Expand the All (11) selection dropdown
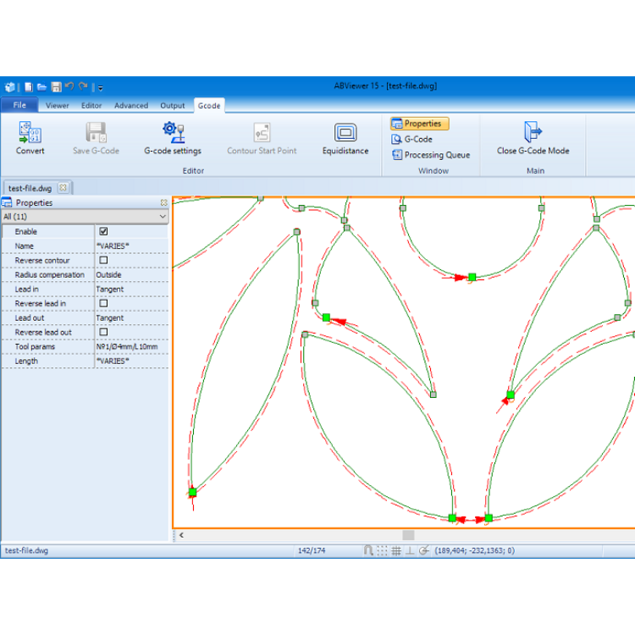 pyautogui.click(x=163, y=217)
